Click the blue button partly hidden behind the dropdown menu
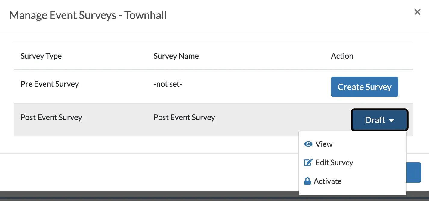The height and width of the screenshot is (201, 429). (x=414, y=173)
